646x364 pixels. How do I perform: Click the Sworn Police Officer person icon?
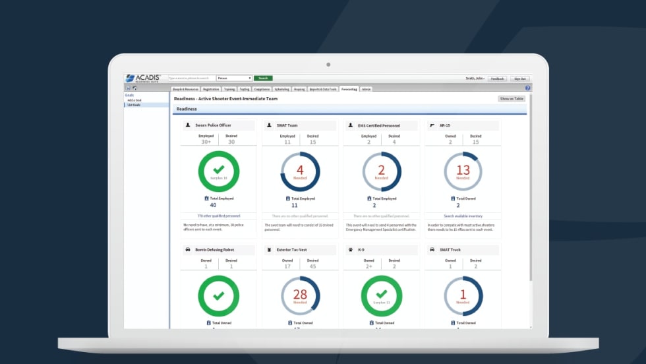tap(188, 125)
